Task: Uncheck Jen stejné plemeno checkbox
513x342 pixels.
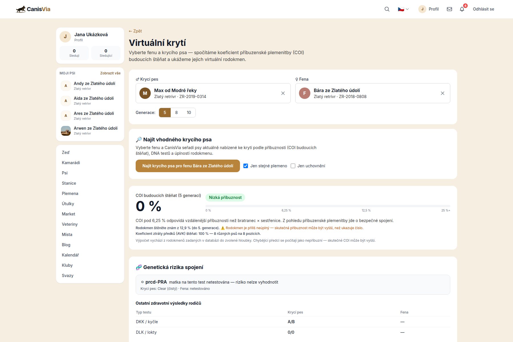Action: [246, 166]
